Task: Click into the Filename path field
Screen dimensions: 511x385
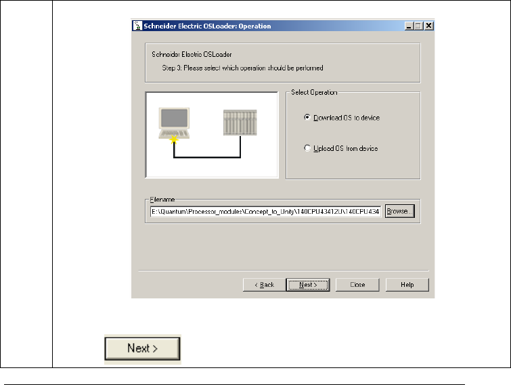Action: [x=265, y=212]
